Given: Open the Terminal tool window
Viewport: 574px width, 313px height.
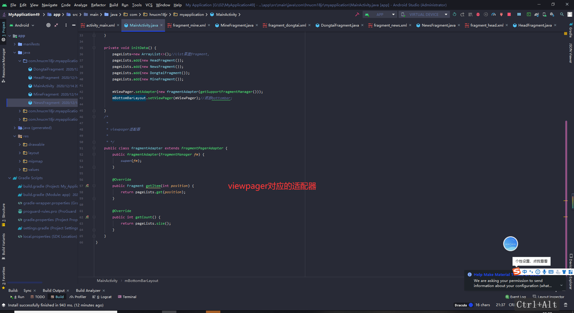Looking at the screenshot, I should 127,297.
